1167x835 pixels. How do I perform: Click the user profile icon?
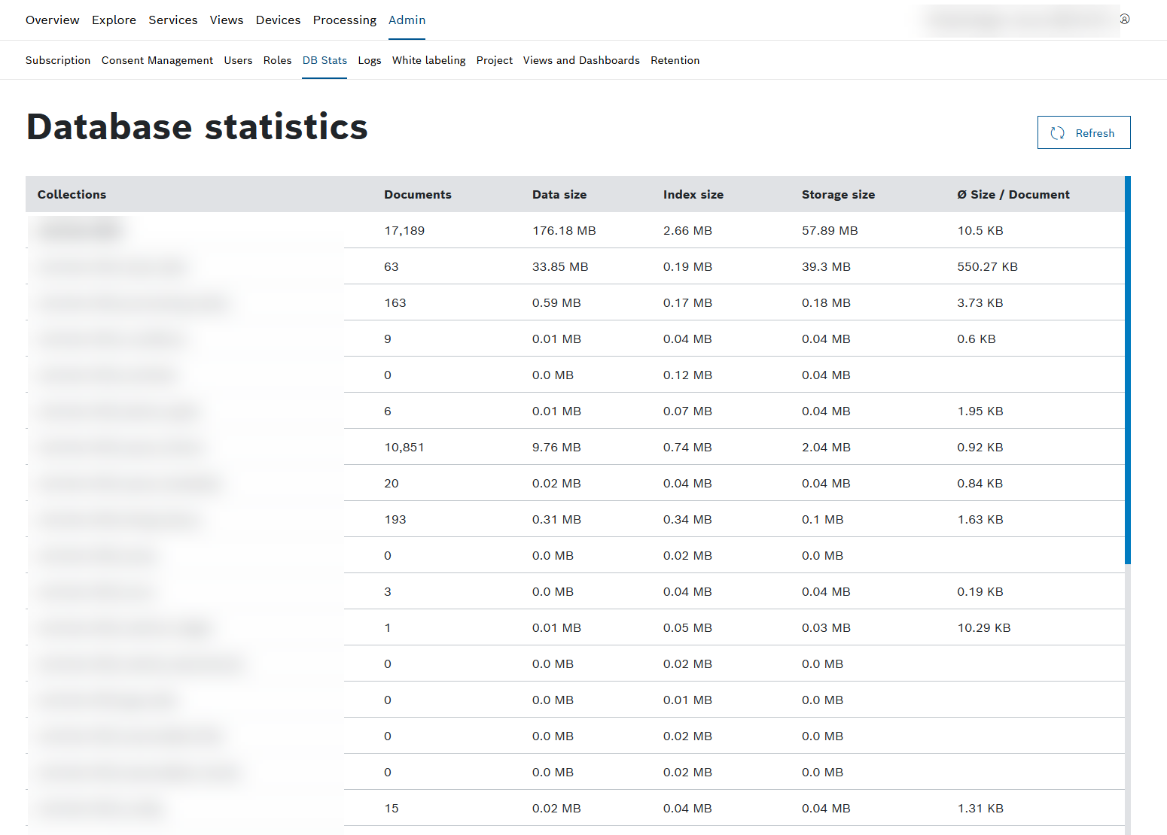(1124, 20)
